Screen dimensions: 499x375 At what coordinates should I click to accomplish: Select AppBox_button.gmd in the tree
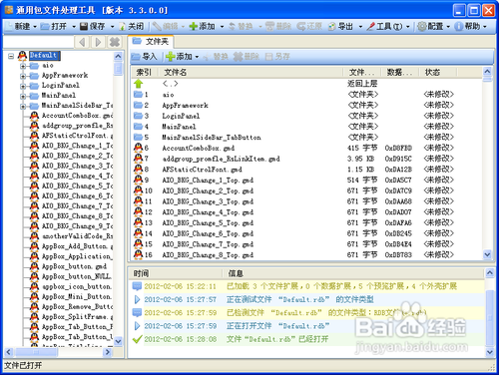(x=74, y=266)
